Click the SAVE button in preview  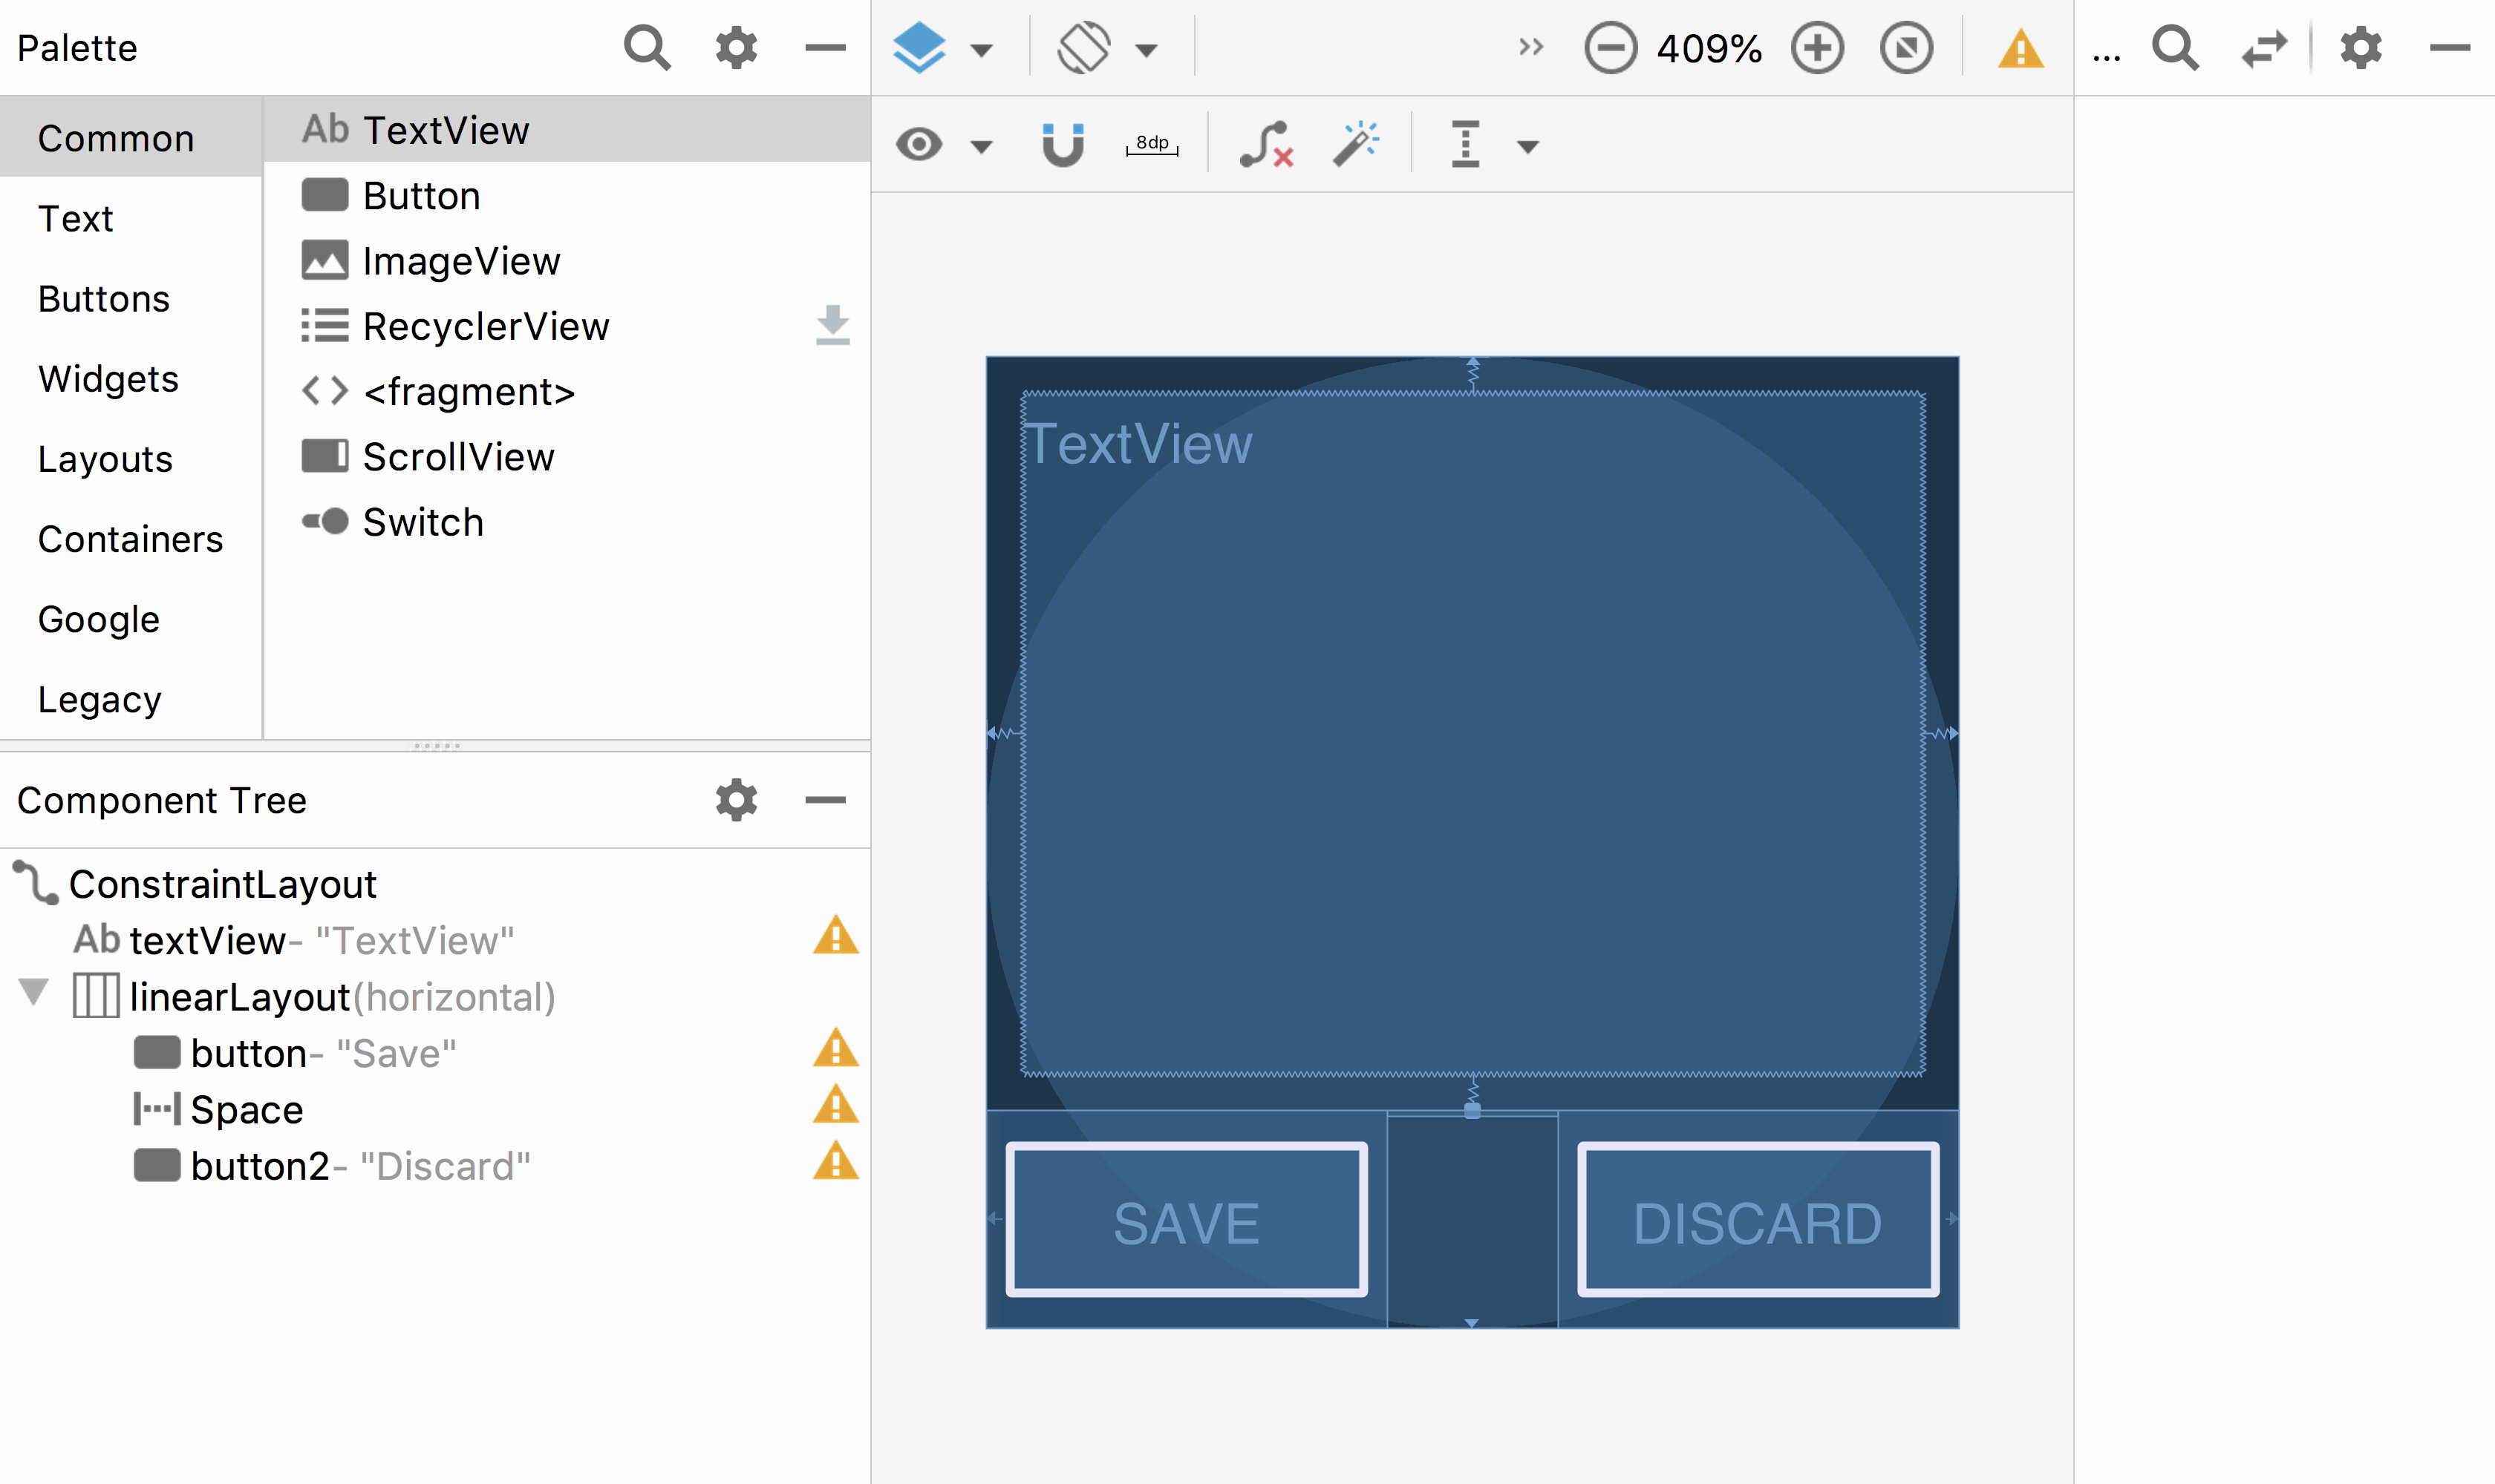(x=1186, y=1220)
